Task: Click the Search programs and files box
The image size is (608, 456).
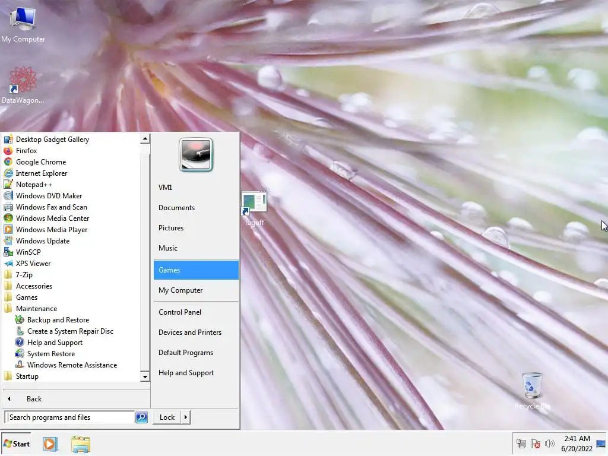Action: pos(70,417)
